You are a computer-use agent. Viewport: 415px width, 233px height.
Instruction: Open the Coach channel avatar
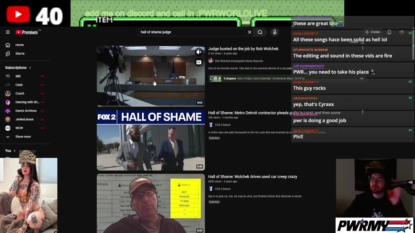pyautogui.click(x=8, y=94)
